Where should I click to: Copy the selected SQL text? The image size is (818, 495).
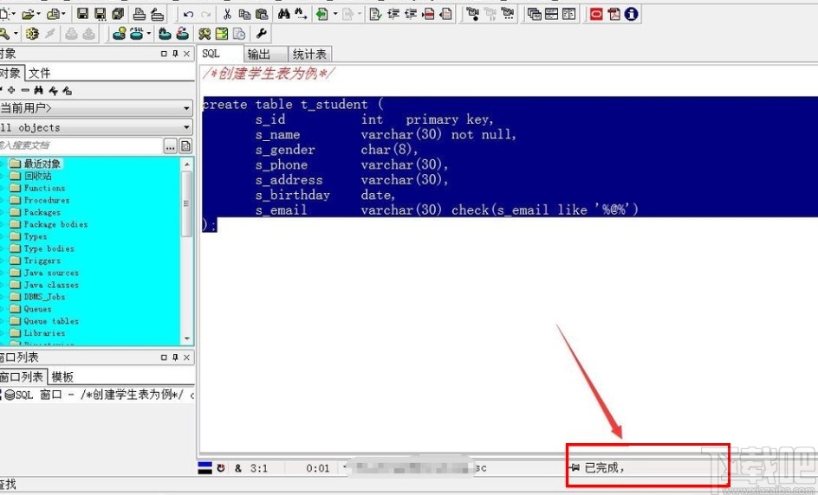(x=244, y=14)
